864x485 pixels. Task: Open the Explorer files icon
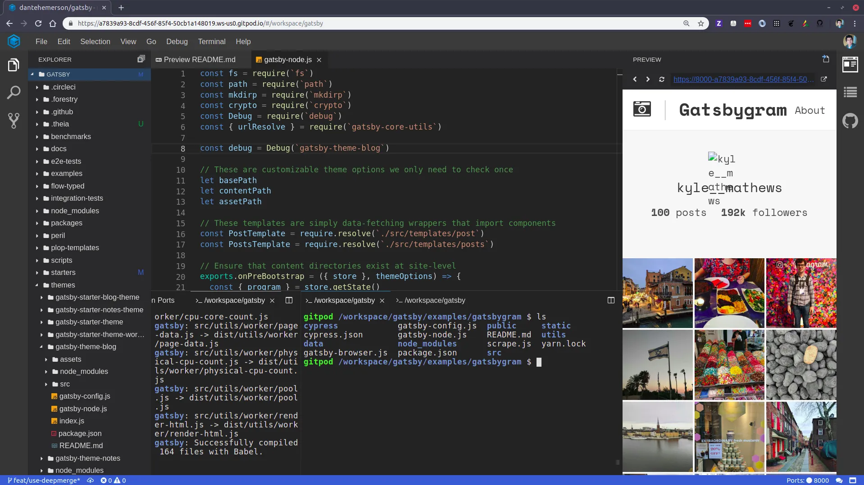point(14,65)
